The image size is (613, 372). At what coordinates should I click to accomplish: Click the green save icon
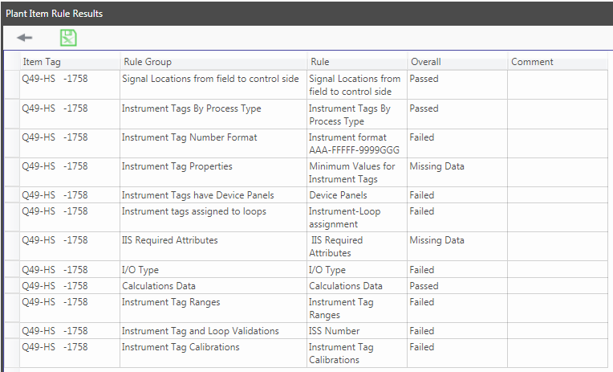[68, 38]
